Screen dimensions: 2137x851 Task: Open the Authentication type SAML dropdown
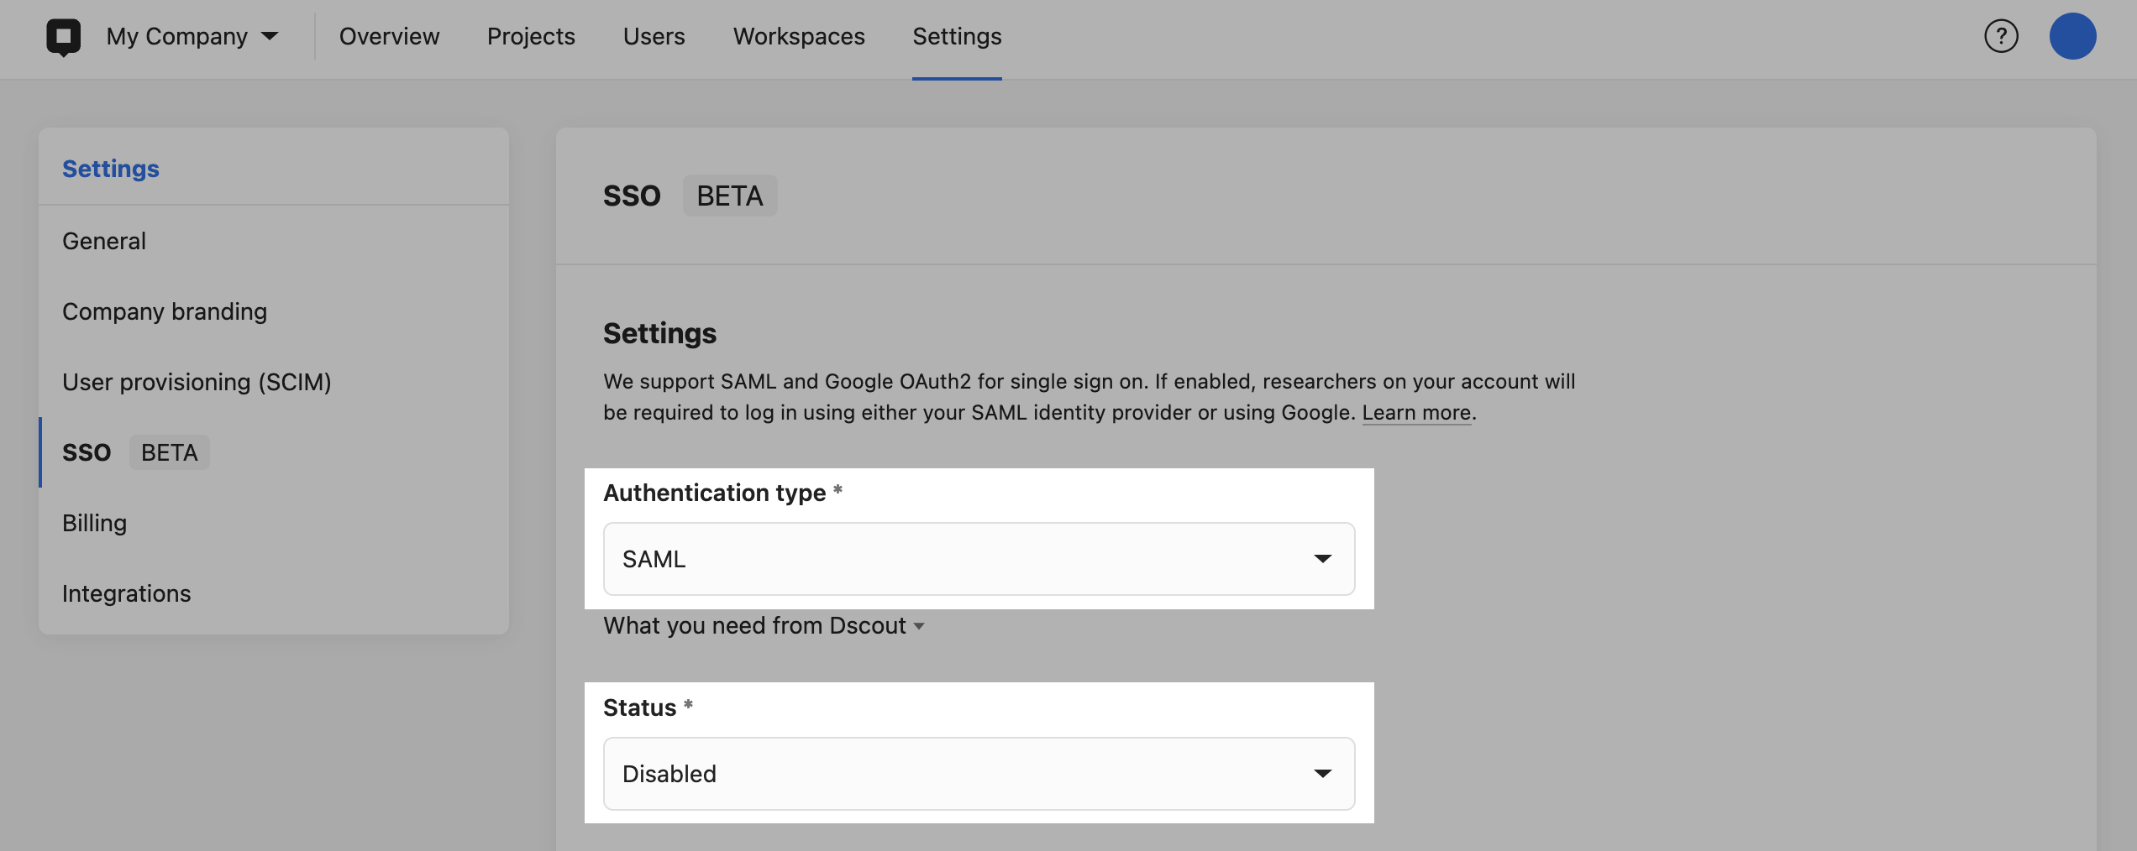tap(979, 559)
